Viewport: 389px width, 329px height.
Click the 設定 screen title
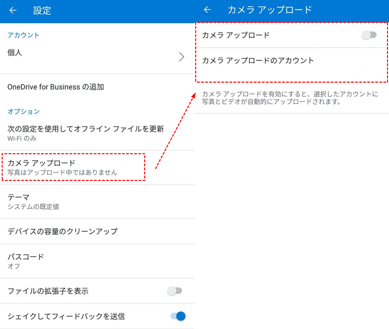coord(42,10)
